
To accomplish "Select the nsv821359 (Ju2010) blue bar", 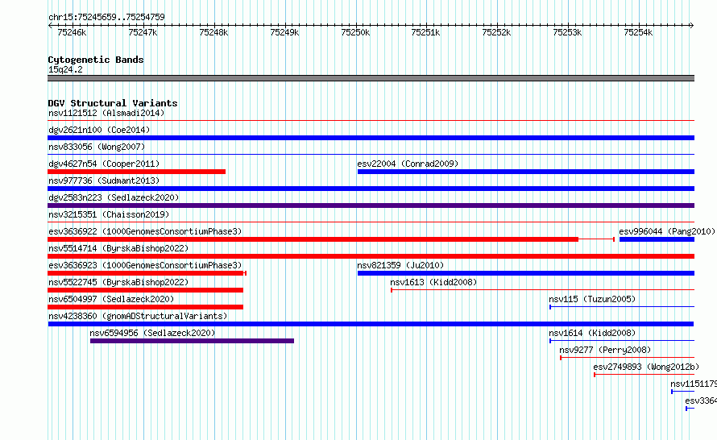I will [526, 273].
